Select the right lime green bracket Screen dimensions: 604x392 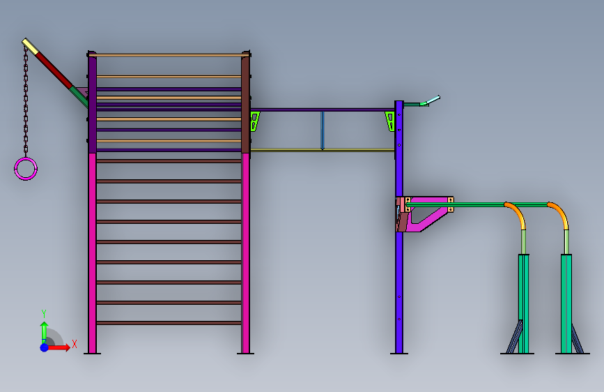click(390, 121)
